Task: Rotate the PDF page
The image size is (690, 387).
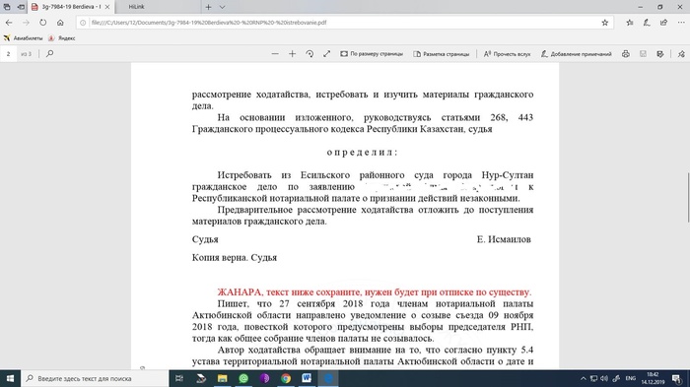Action: click(x=310, y=53)
